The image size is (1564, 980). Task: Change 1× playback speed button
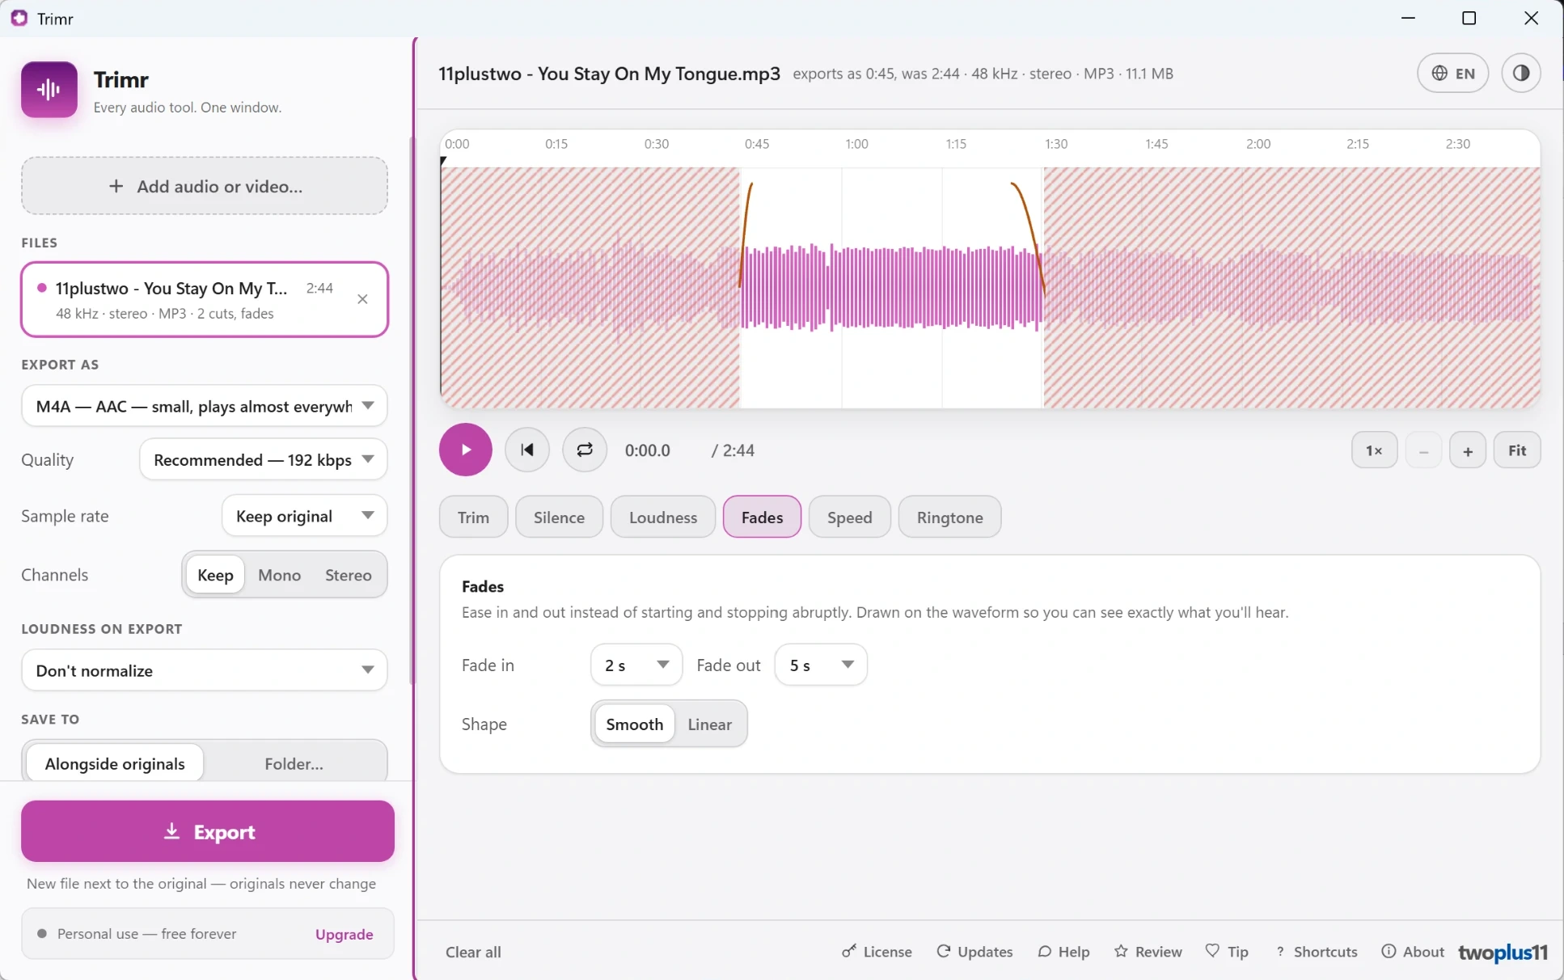(1374, 450)
